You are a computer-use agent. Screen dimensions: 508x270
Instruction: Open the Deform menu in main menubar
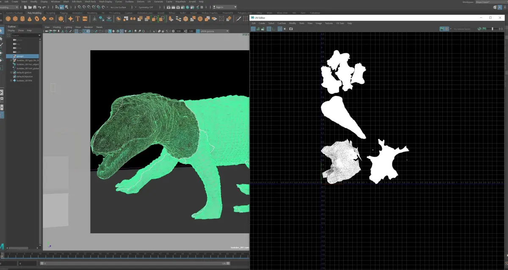141,2
